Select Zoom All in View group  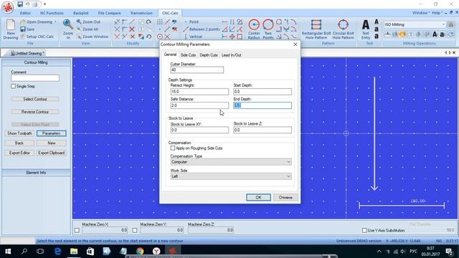87,29
